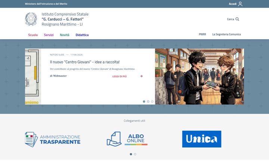Image resolution: width=269 pixels, height=168 pixels.
Task: Select third slide dot in news carousel
Action: [152, 102]
